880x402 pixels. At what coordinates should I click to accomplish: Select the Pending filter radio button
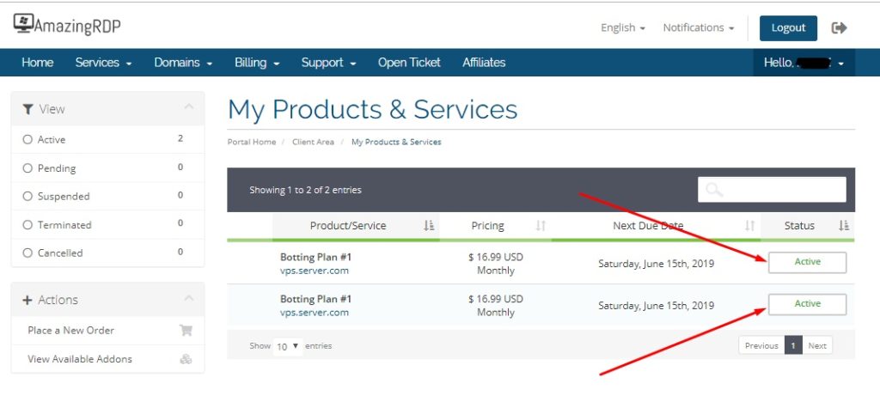27,168
